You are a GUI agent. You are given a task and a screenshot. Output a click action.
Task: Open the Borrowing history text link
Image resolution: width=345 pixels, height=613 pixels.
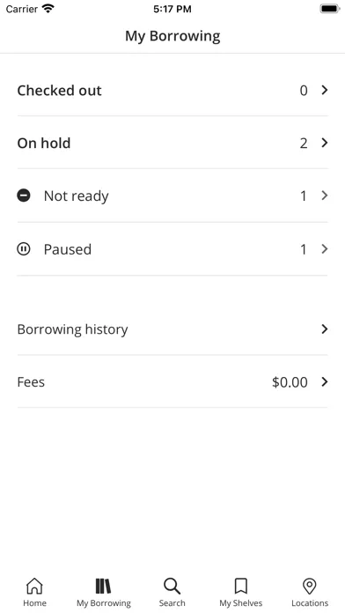point(72,329)
